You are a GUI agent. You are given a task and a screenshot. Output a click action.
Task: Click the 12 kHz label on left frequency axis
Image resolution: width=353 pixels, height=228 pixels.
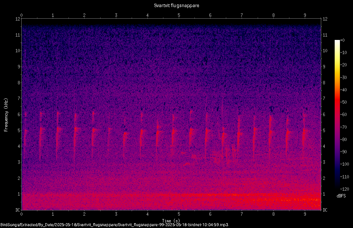pos(18,19)
